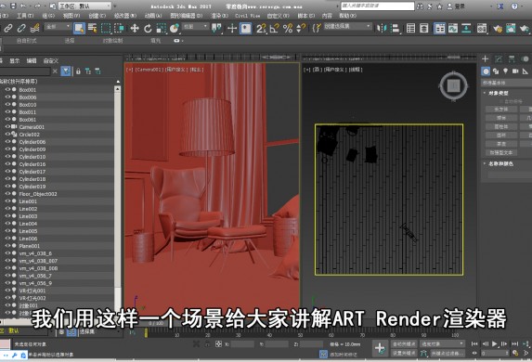Select the Geometry category icon

(486, 71)
